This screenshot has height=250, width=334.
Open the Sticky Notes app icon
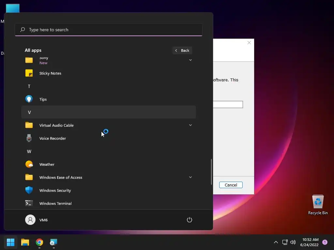tap(29, 73)
